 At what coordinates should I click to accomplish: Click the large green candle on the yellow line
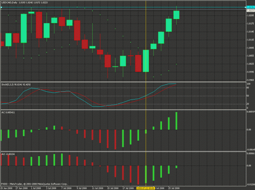click(146, 61)
